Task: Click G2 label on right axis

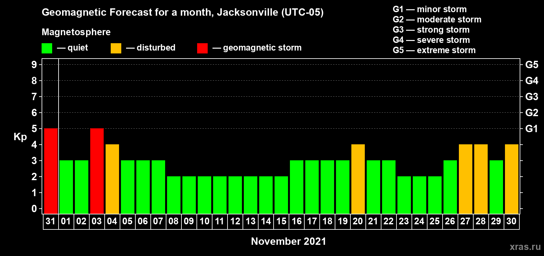Action: point(532,113)
